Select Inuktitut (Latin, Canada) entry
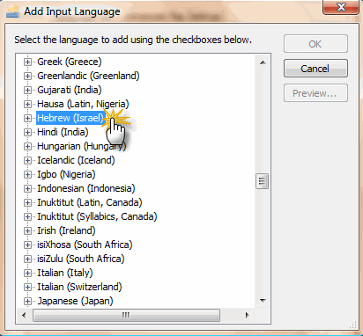This screenshot has height=336, width=363. [90, 202]
